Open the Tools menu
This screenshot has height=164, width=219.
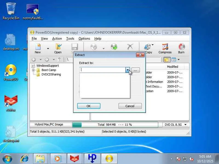(70, 39)
